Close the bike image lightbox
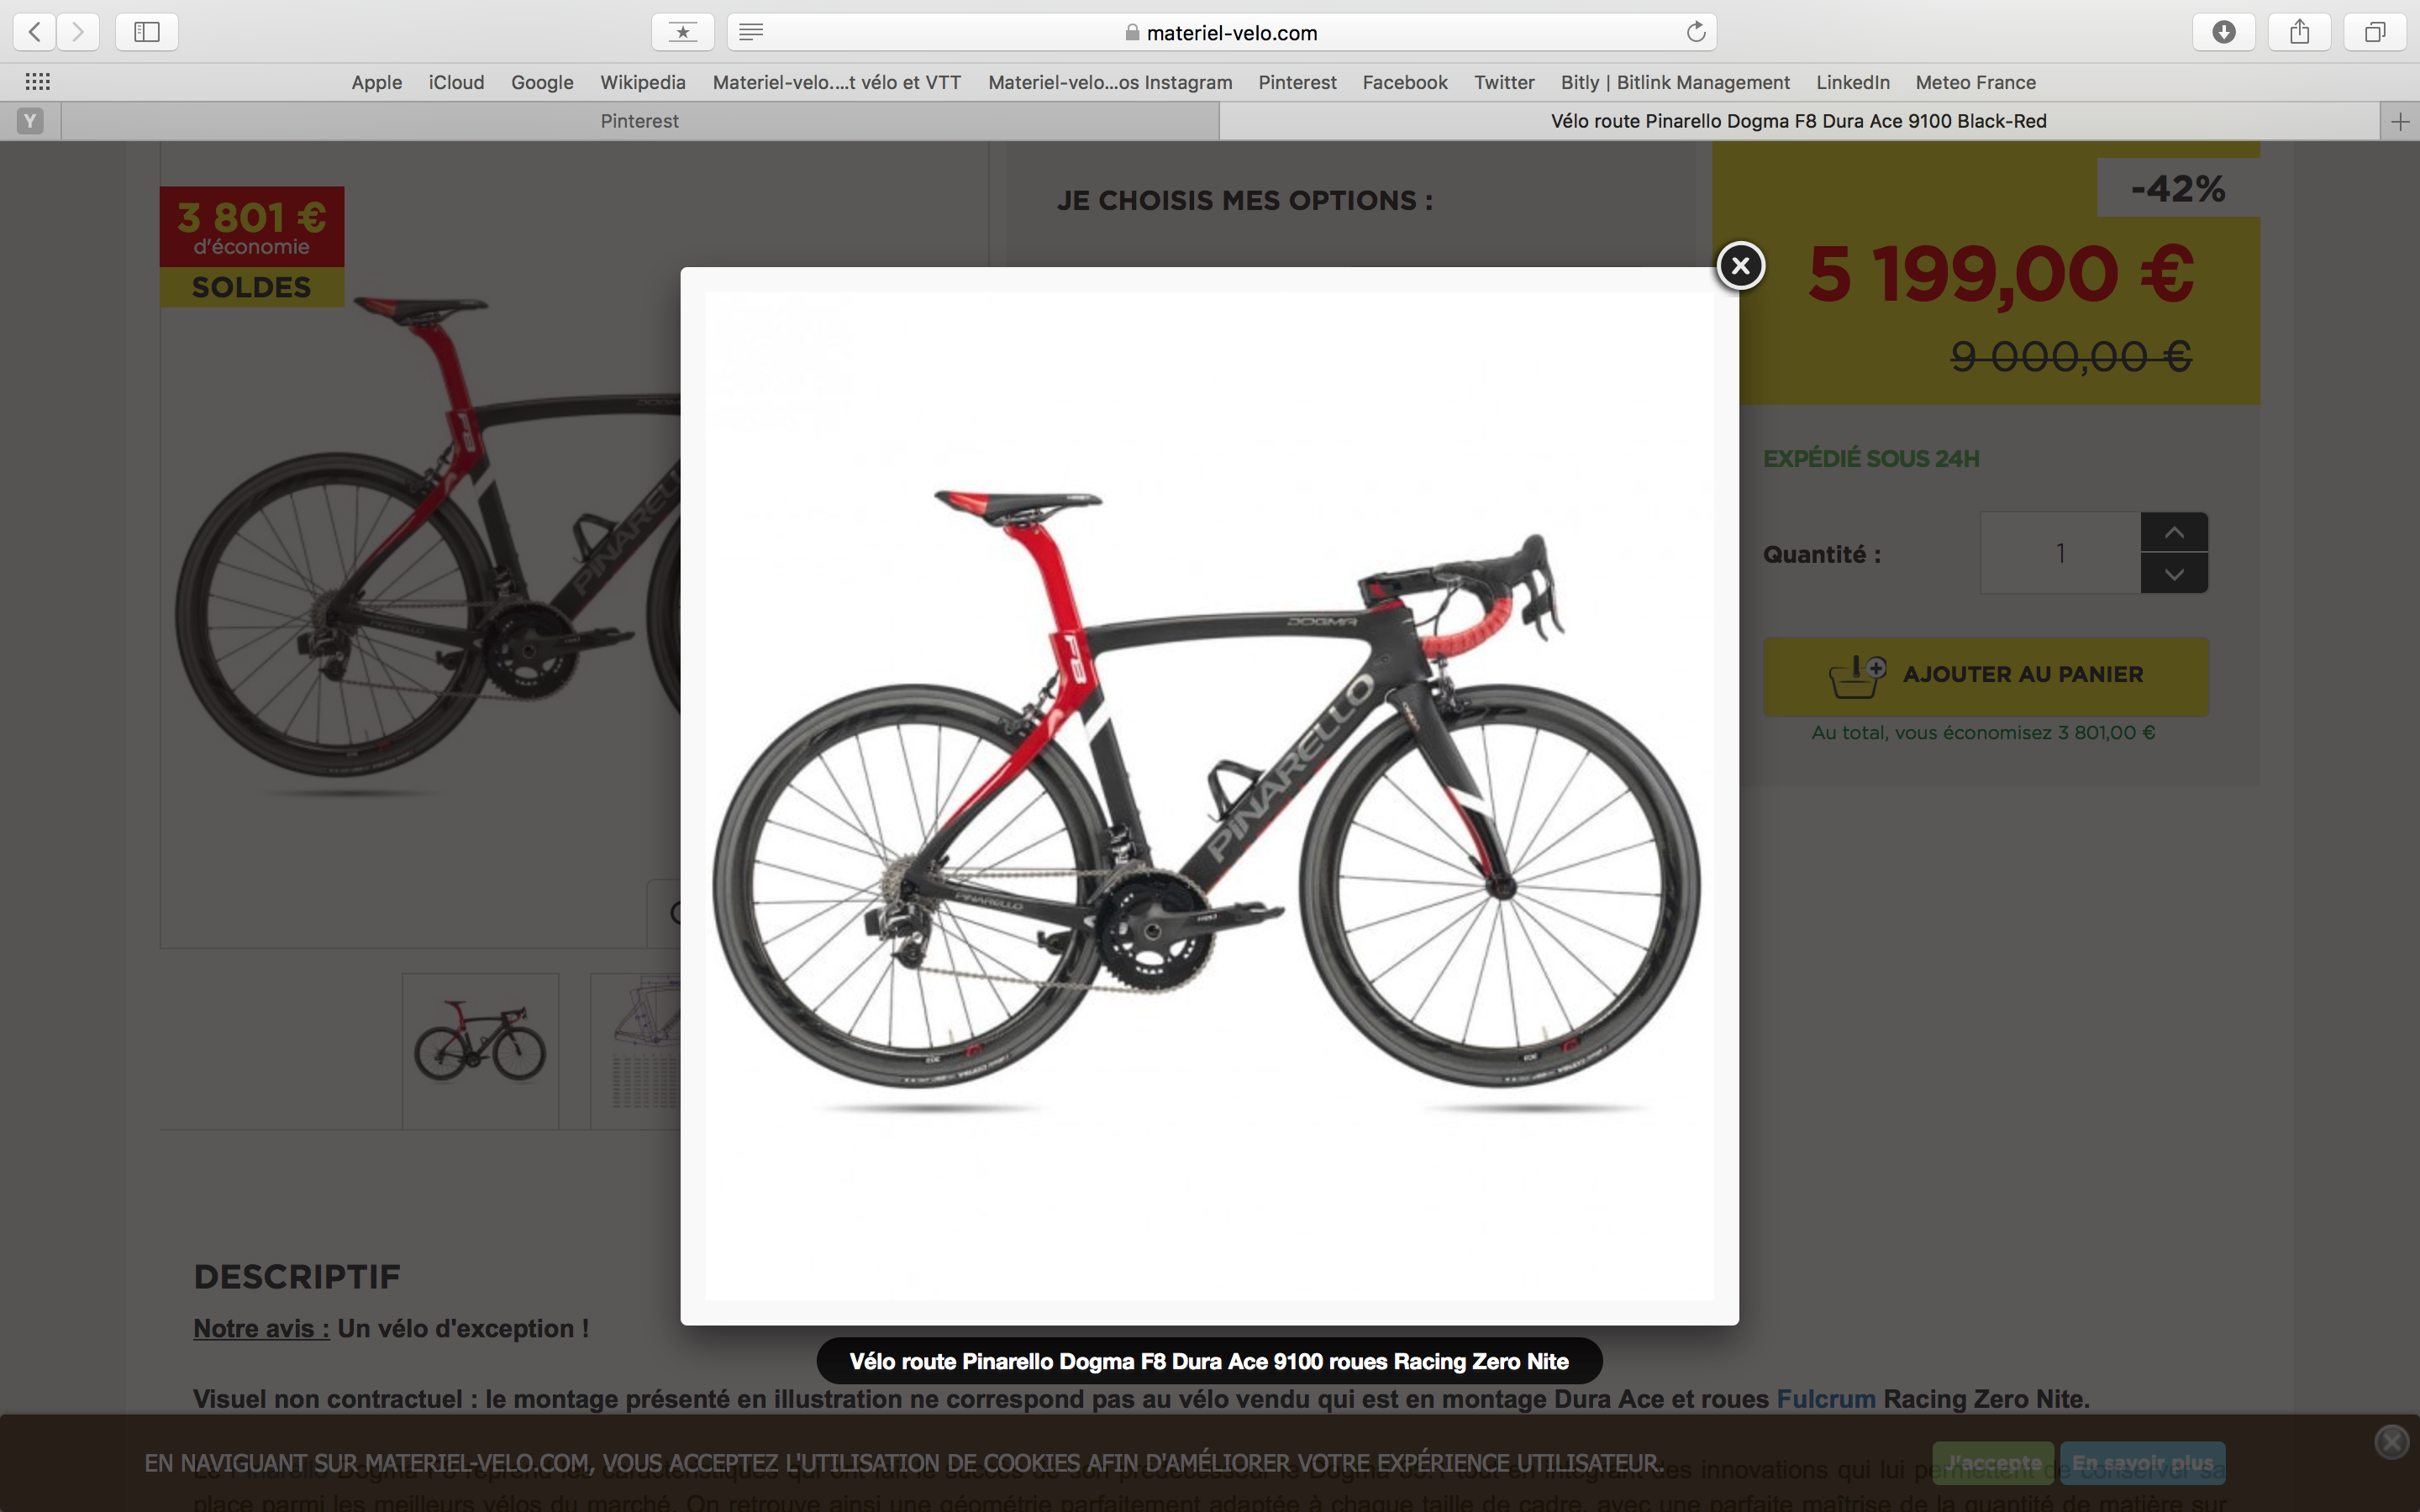 click(x=1740, y=265)
